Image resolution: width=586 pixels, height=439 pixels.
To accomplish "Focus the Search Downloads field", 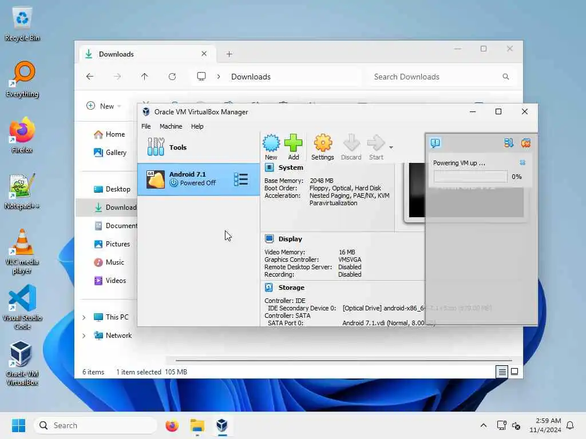I will pos(440,77).
